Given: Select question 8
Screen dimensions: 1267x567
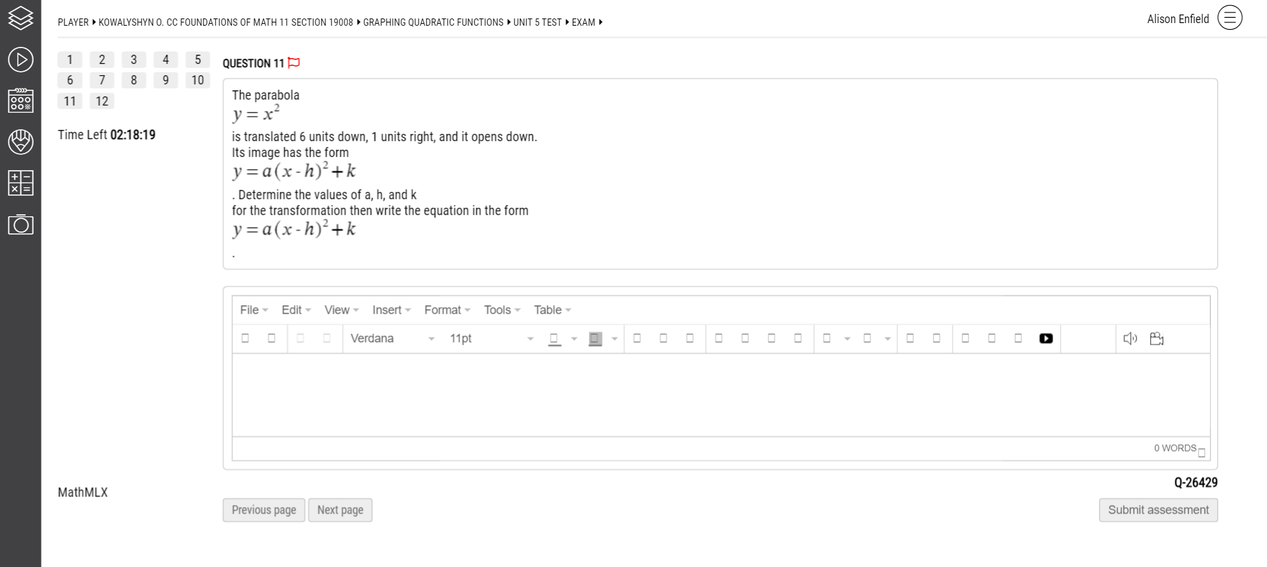Looking at the screenshot, I should [x=134, y=80].
